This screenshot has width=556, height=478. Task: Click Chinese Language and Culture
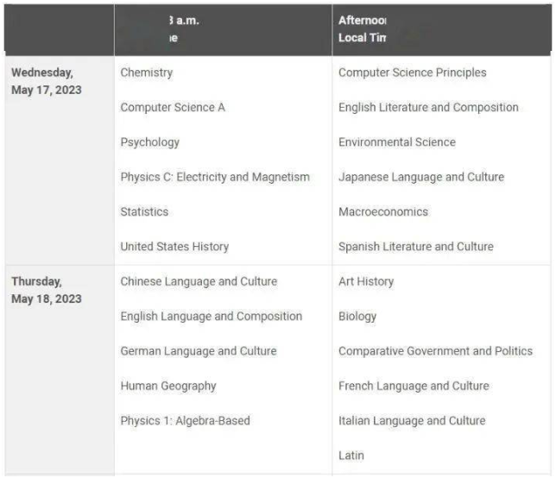point(199,281)
